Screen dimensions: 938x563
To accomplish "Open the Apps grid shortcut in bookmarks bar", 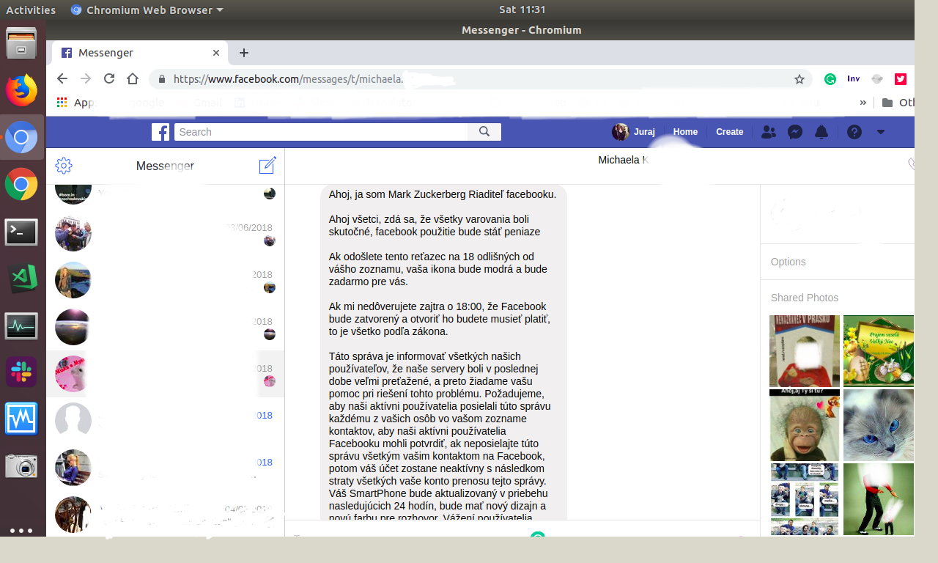I will point(62,103).
